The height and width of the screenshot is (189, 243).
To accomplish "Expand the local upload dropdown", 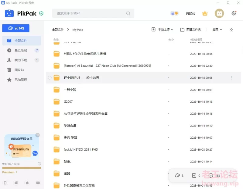I will coord(172,30).
